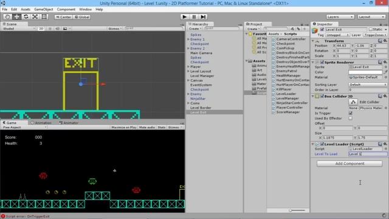This screenshot has width=389, height=219.
Task: Open the Sprite Renderer Color swatch
Action: (x=365, y=72)
